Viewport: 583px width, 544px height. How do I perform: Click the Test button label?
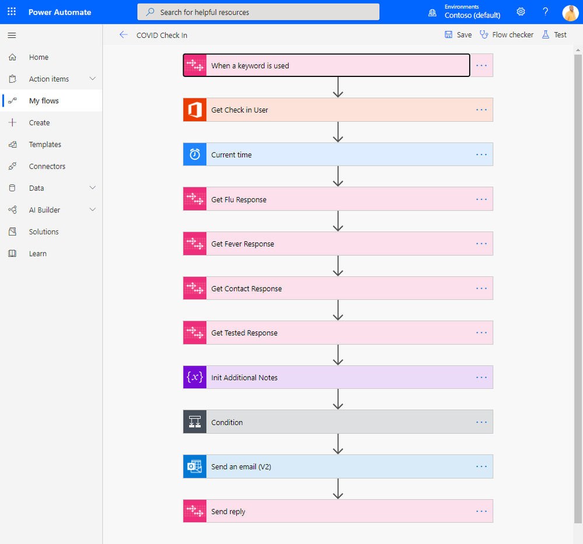pos(560,35)
